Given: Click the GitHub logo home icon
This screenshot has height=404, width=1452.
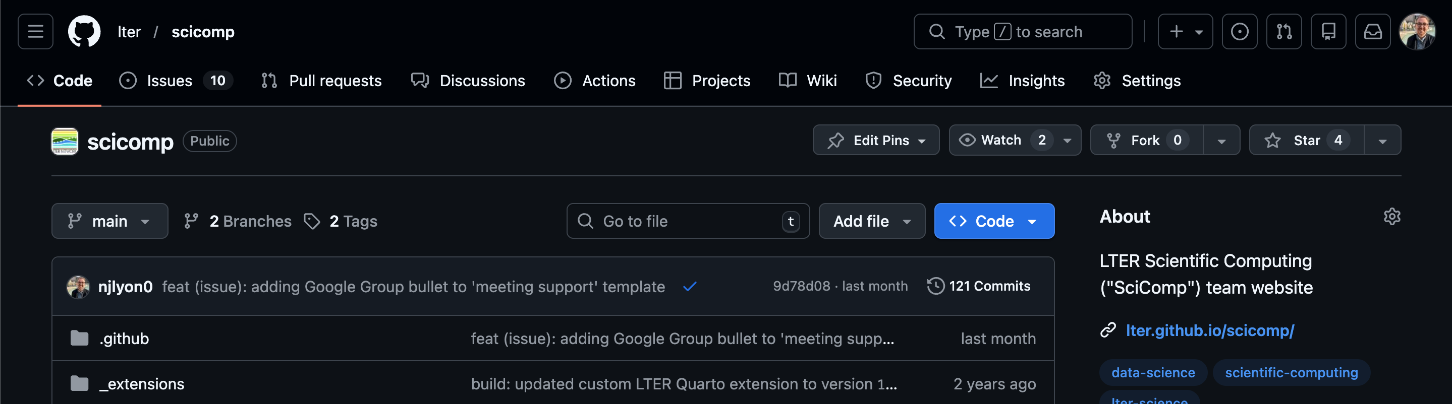Looking at the screenshot, I should [x=84, y=32].
